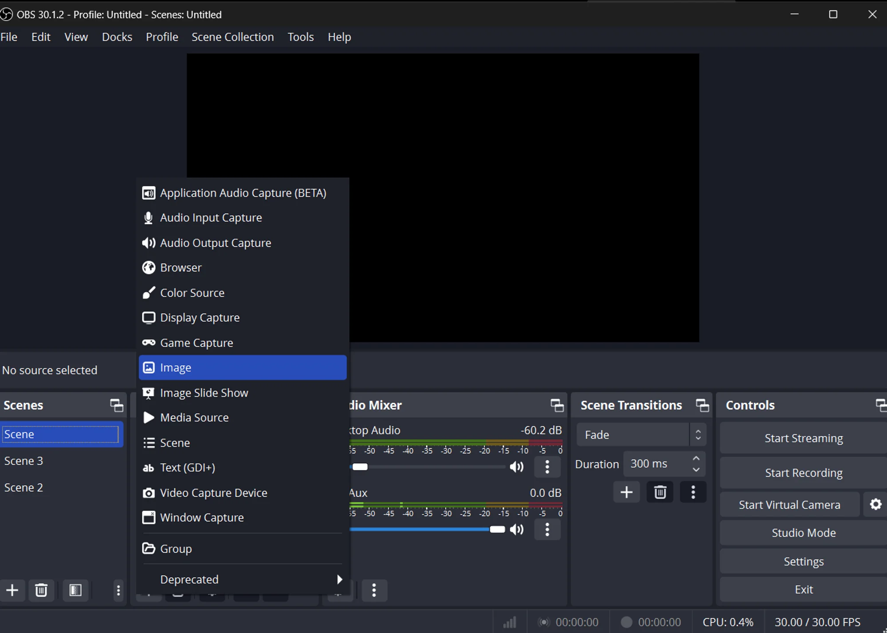The height and width of the screenshot is (633, 887).
Task: Click Start Recording button
Action: coord(804,473)
